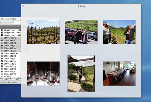Screen dimensions: 151x102
Task: Click the thumbnail icon beside DSC01492.JPG
Action: (x=2, y=38)
